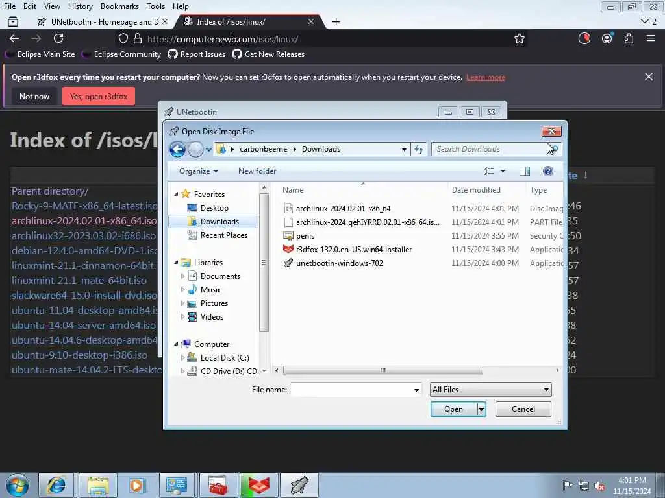Screen dimensions: 665x498
Task: Open the File menu
Action: (x=9, y=6)
